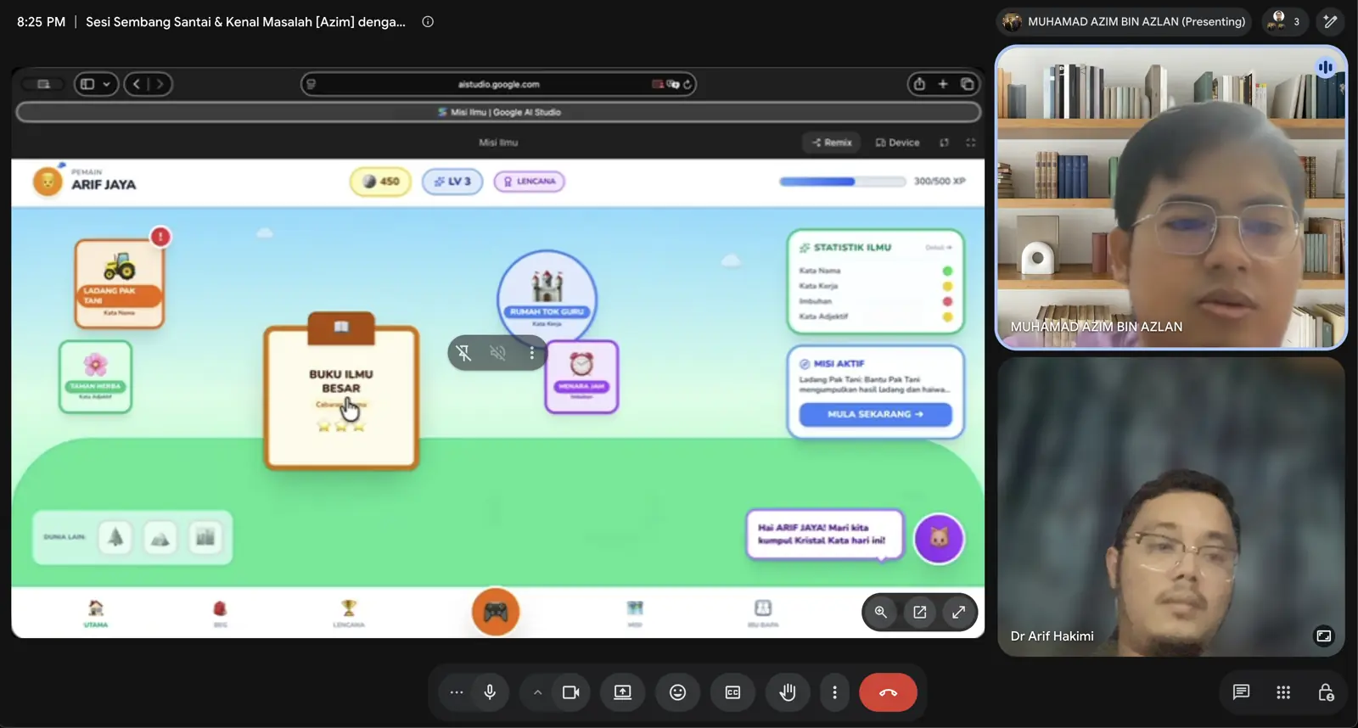Screen dimensions: 1358x728
Task: Leave call with red hang-up button
Action: tap(888, 692)
